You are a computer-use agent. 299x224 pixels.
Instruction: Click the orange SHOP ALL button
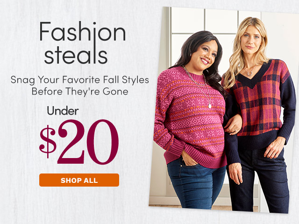79,180
